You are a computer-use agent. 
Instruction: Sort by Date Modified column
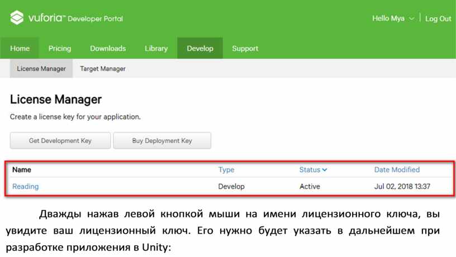397,170
